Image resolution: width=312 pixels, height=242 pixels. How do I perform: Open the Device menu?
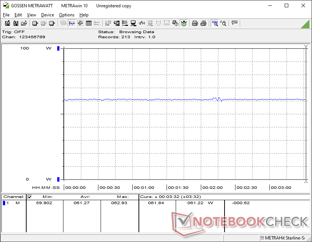(x=47, y=15)
